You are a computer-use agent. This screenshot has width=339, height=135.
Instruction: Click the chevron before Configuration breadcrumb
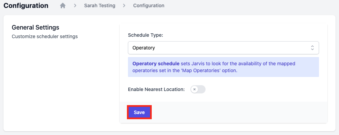[x=124, y=5]
